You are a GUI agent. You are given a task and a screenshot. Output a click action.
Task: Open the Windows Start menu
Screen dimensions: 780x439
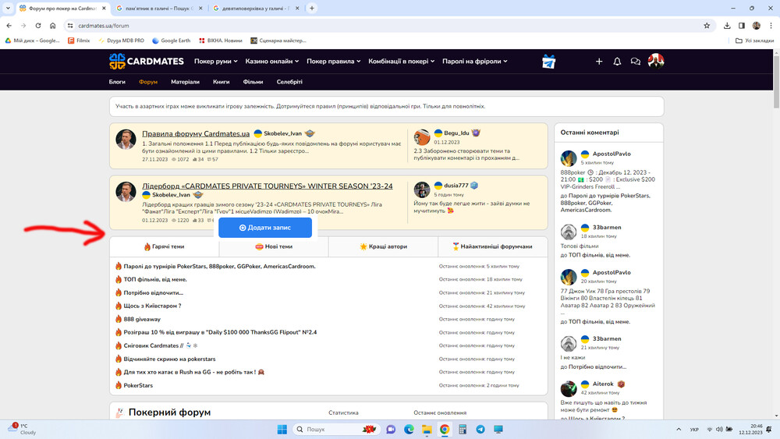click(282, 429)
